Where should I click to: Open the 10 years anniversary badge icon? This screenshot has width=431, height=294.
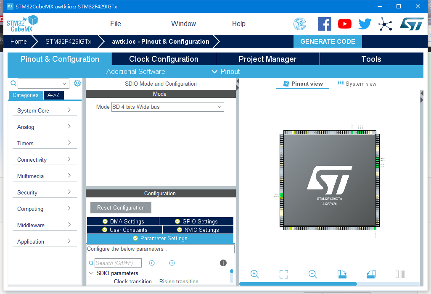click(300, 24)
